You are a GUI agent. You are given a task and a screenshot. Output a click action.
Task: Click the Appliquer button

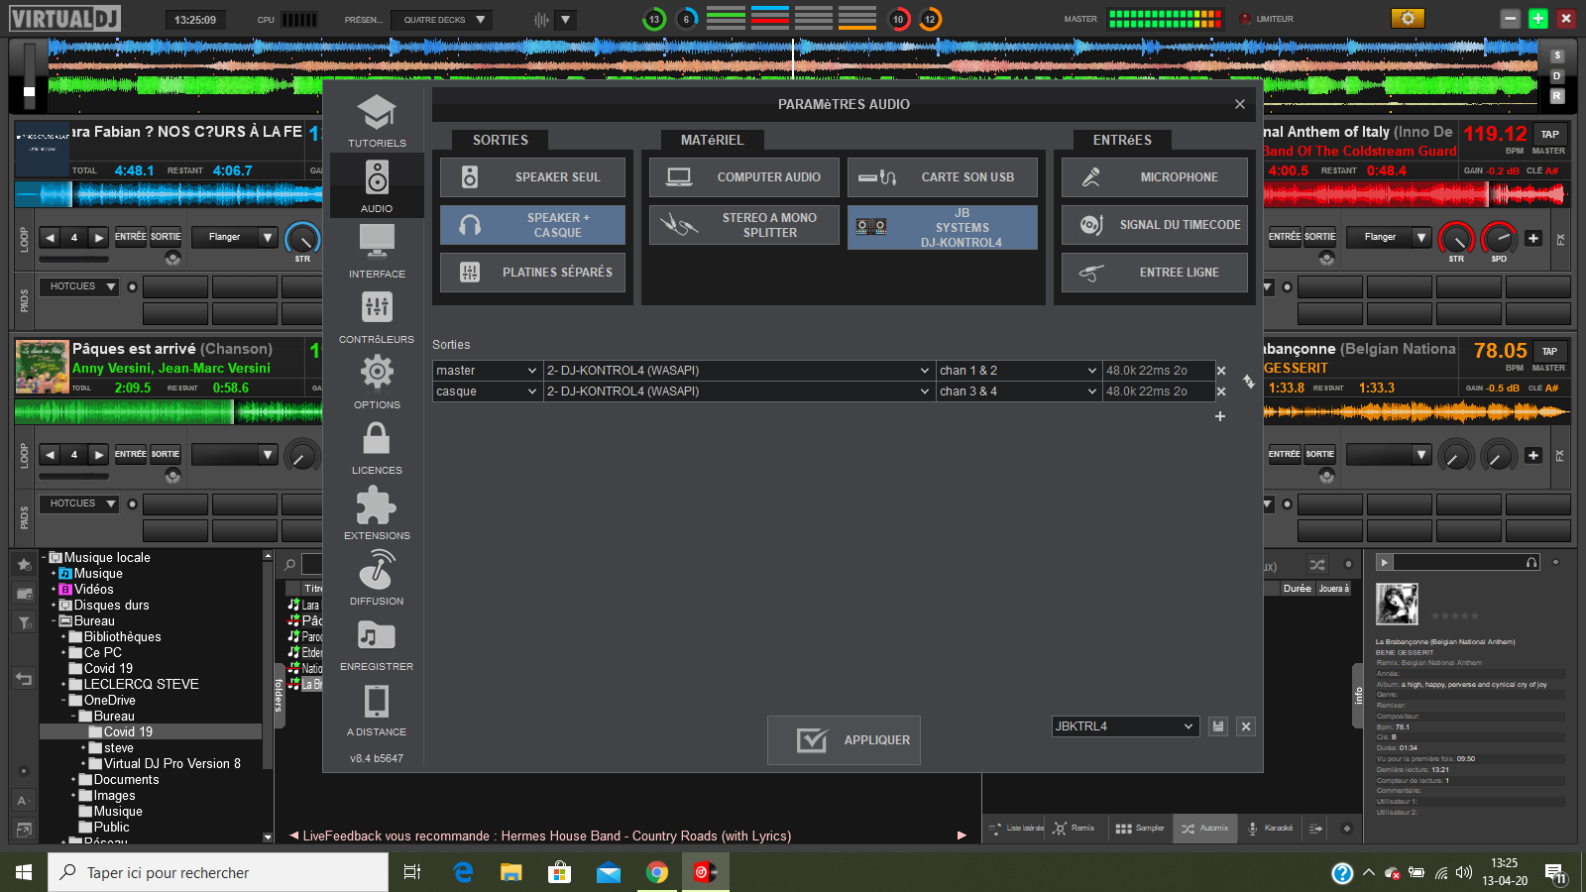(844, 740)
